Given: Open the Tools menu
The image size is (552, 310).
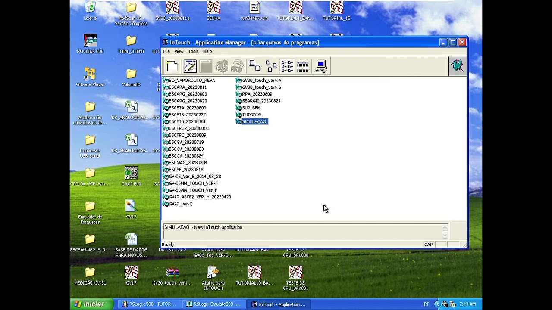Looking at the screenshot, I should 193,51.
